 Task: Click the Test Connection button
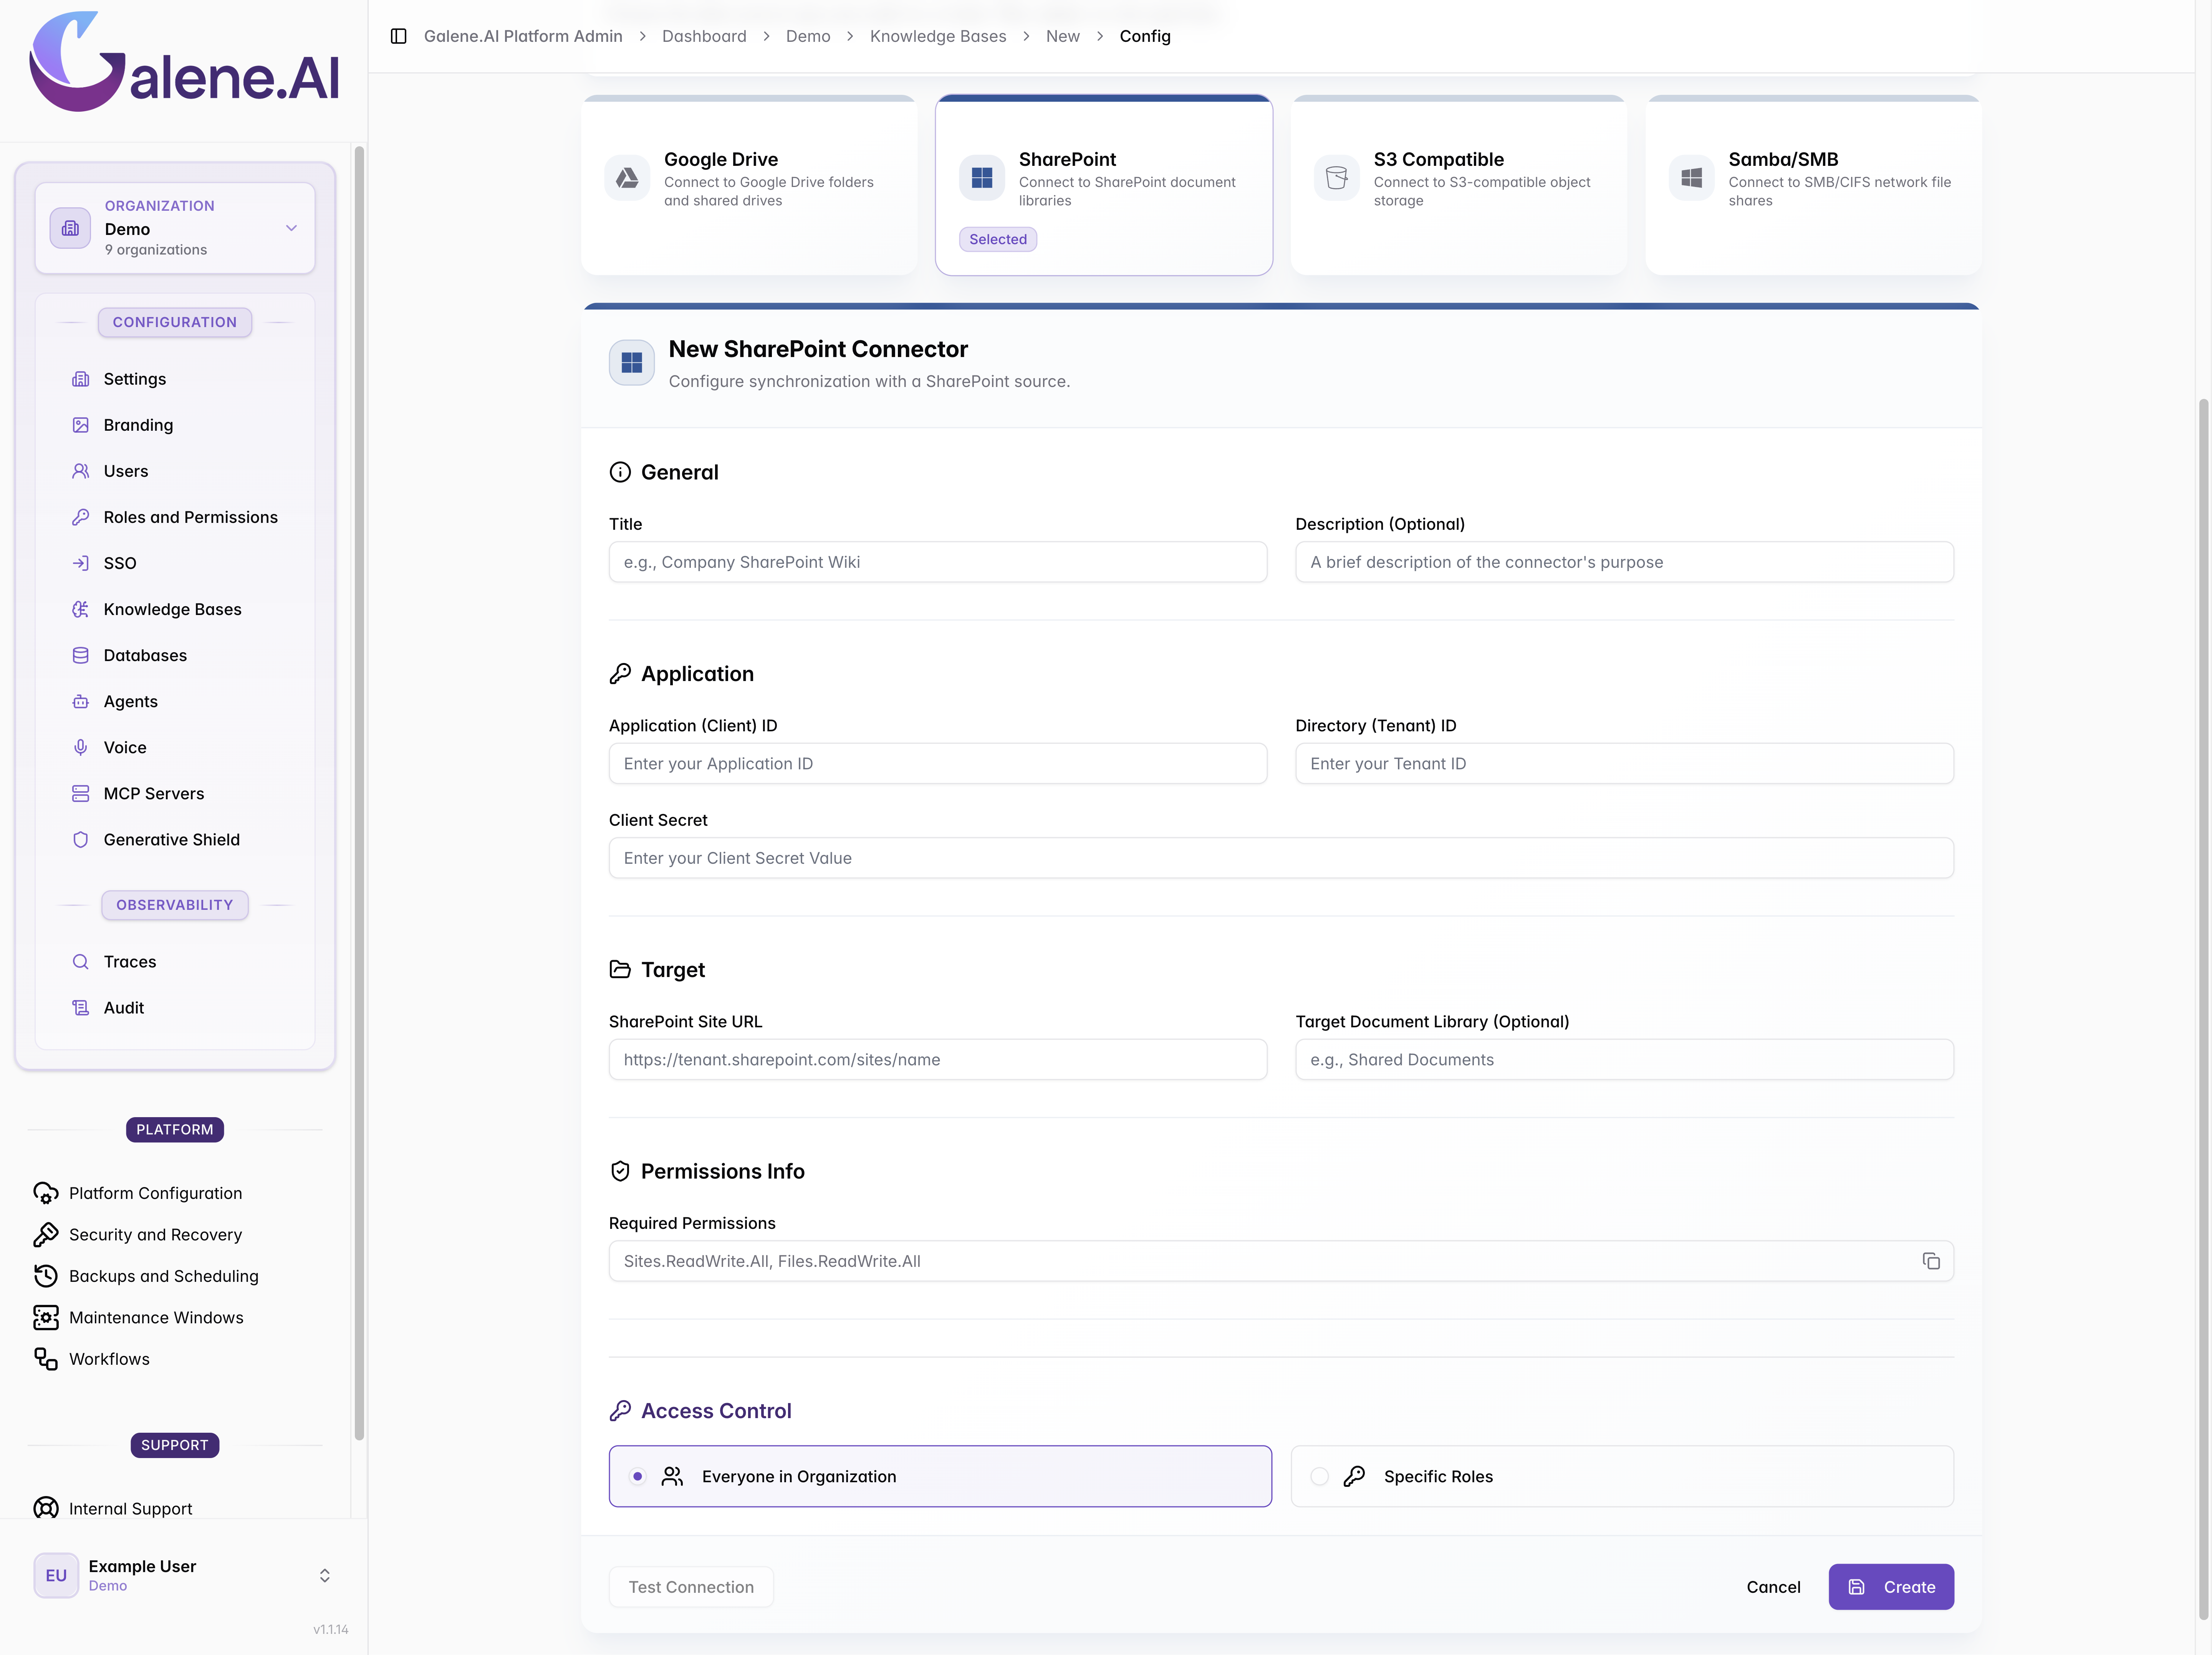(x=691, y=1587)
